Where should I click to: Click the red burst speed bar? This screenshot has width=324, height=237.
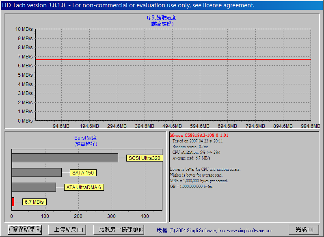13,202
